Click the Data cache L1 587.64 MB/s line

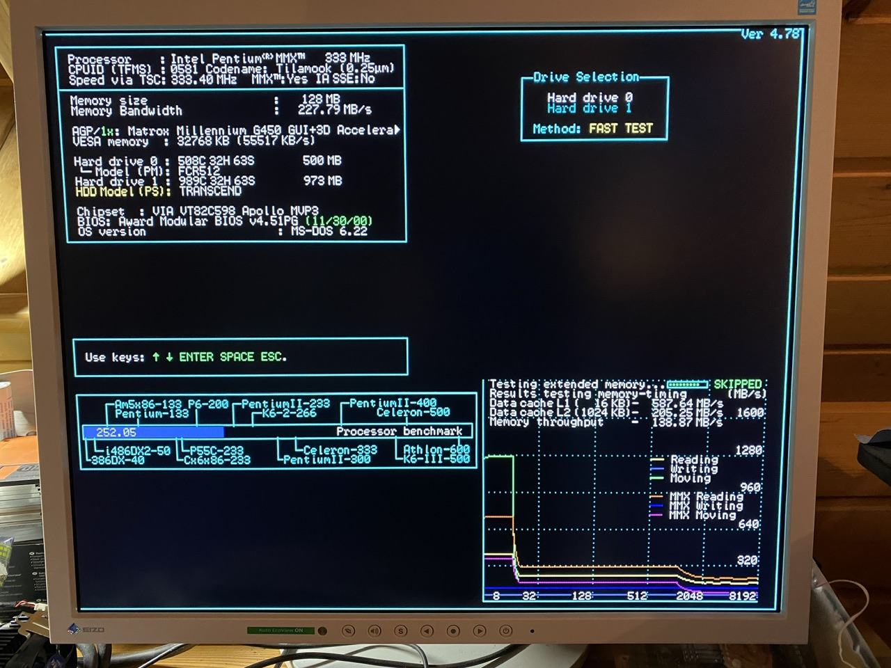(606, 404)
